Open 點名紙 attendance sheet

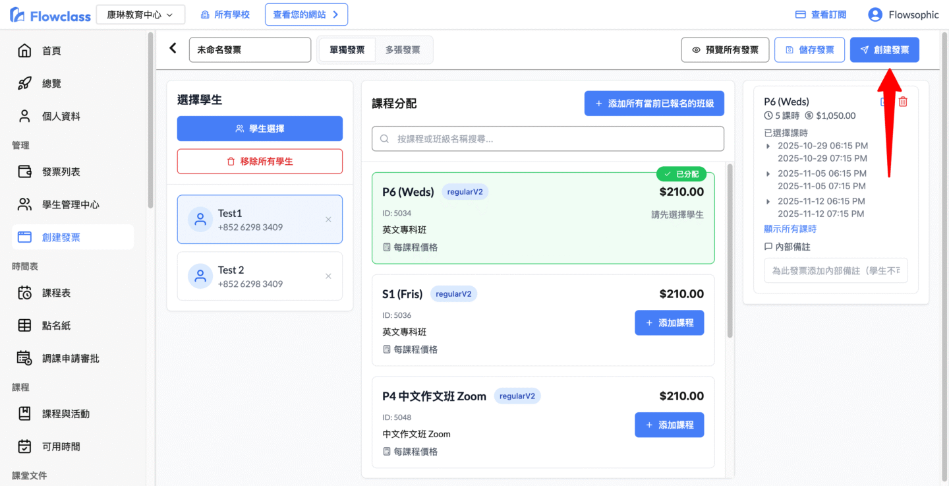pos(56,326)
